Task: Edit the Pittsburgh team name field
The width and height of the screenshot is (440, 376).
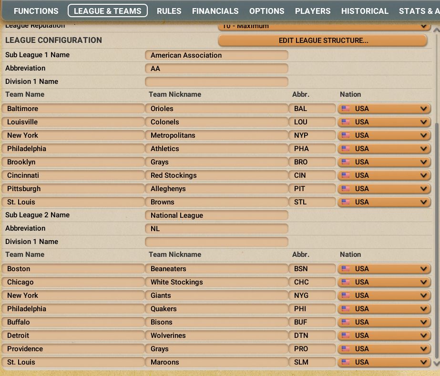Action: point(73,189)
